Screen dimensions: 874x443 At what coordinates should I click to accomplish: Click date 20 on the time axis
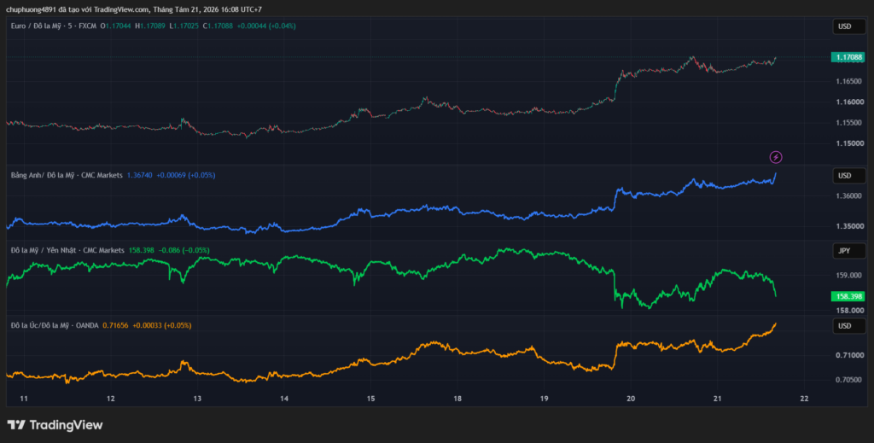pyautogui.click(x=631, y=399)
